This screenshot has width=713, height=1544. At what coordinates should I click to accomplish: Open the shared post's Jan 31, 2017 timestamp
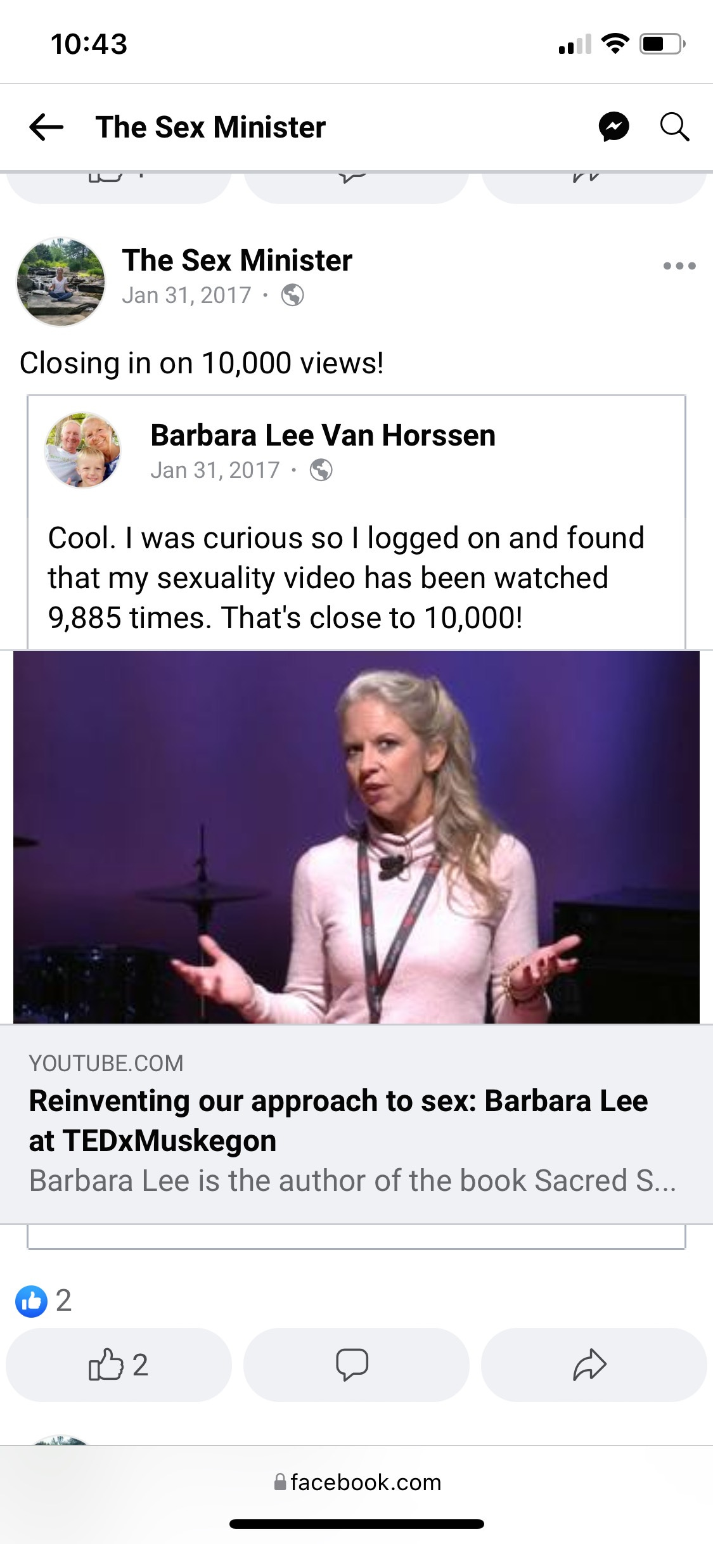tap(215, 470)
